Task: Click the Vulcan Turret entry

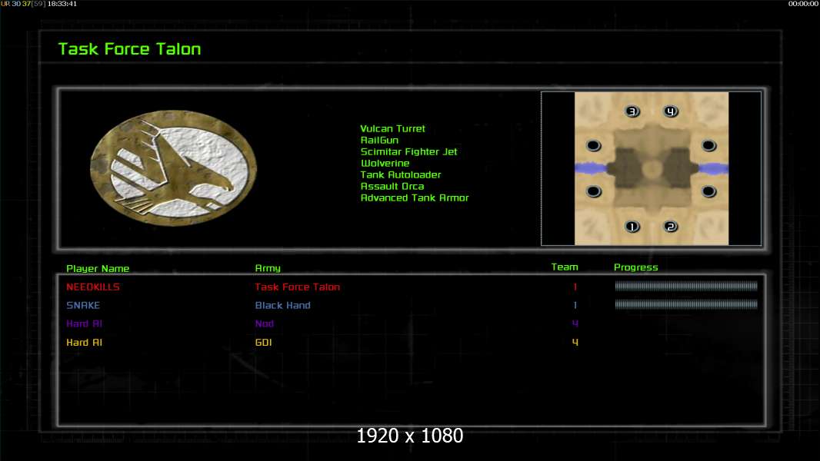Action: pyautogui.click(x=393, y=128)
